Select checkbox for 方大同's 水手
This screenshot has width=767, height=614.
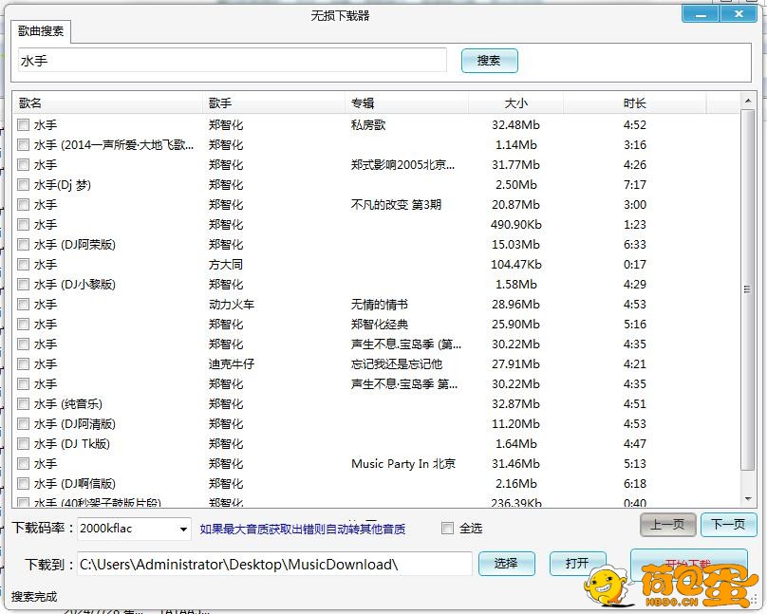(23, 265)
